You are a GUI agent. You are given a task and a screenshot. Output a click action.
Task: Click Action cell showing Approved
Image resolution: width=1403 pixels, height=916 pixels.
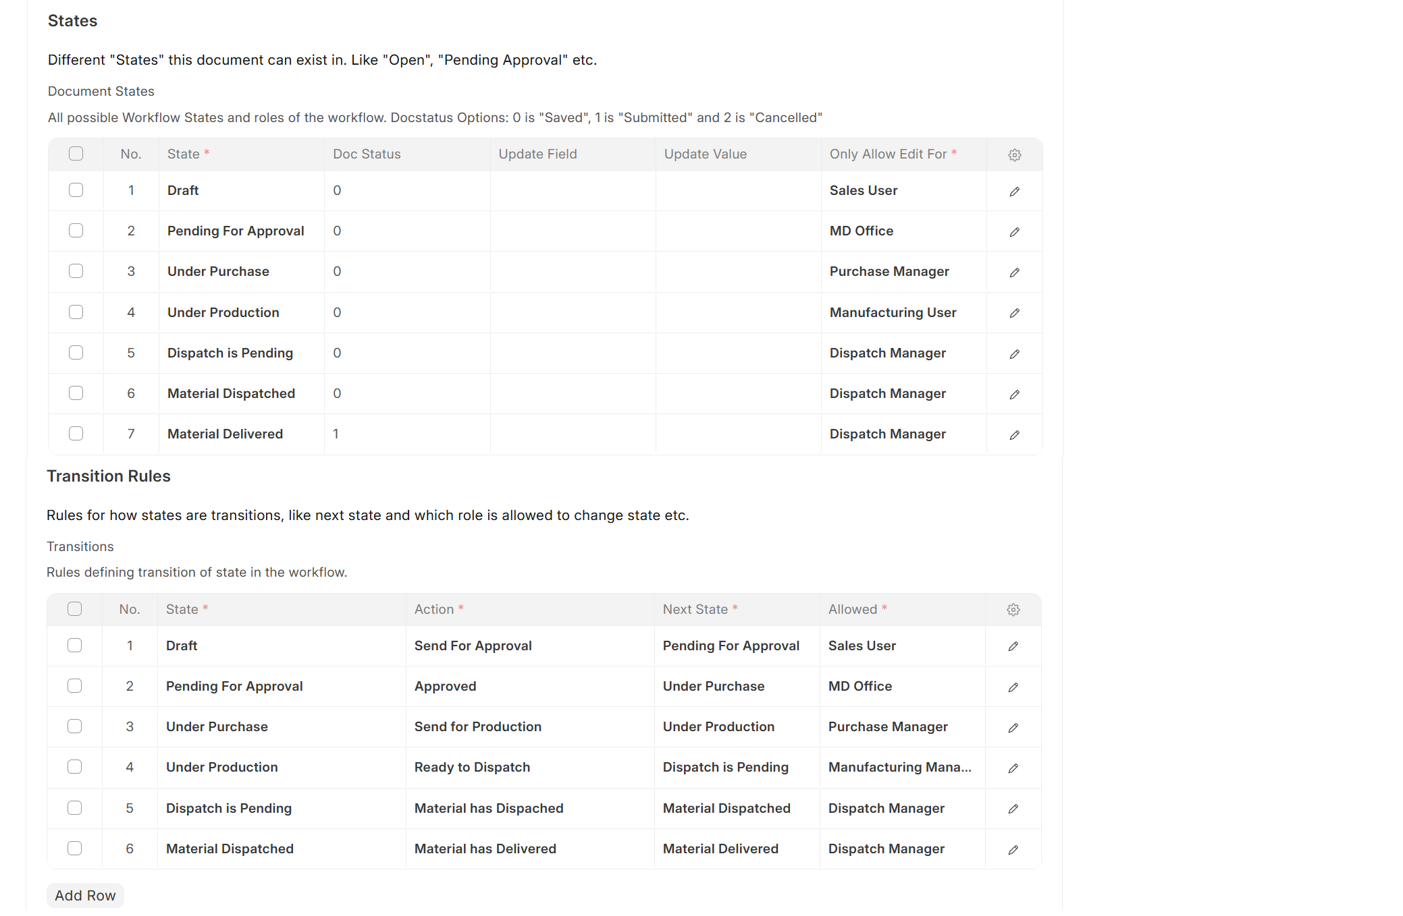529,686
